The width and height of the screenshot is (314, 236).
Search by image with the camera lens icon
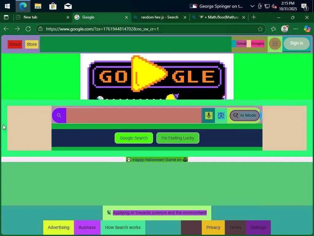pos(221,116)
